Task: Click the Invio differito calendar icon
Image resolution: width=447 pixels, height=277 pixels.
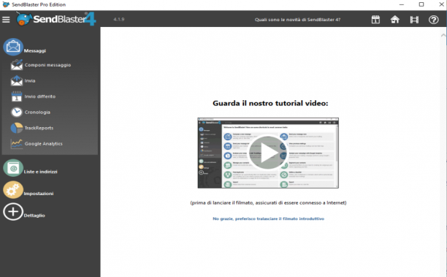Action: (17, 96)
